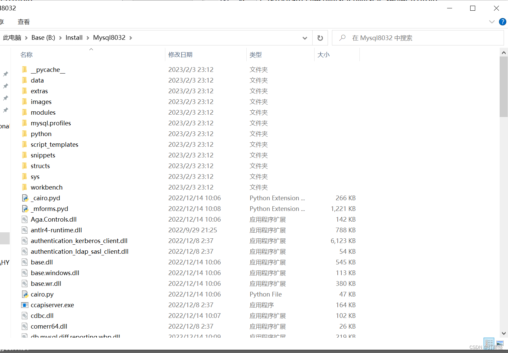Click the snippets folder icon
This screenshot has height=353, width=508.
(24, 155)
